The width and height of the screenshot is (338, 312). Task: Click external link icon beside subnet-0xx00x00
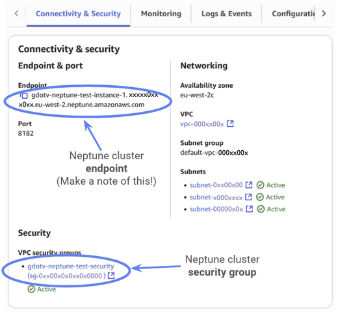click(249, 185)
